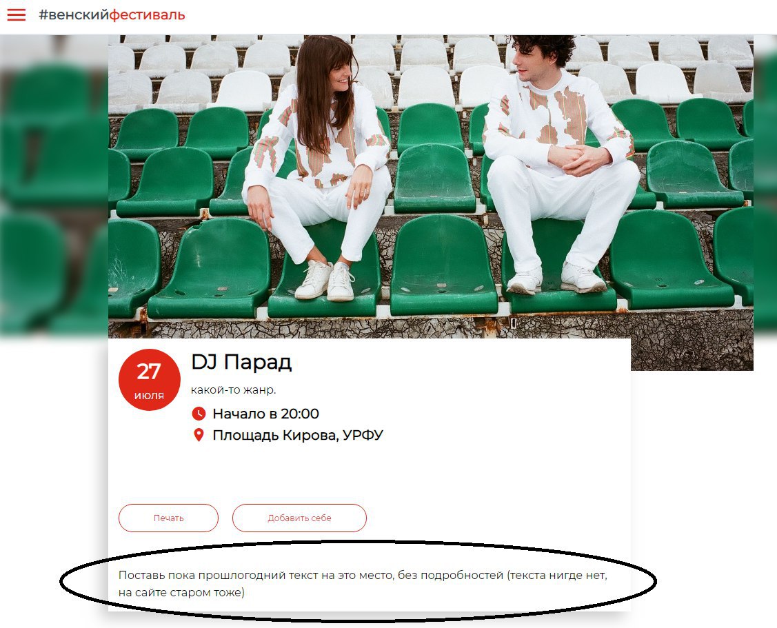Open the red hamburger menu
777x628 pixels.
point(17,15)
